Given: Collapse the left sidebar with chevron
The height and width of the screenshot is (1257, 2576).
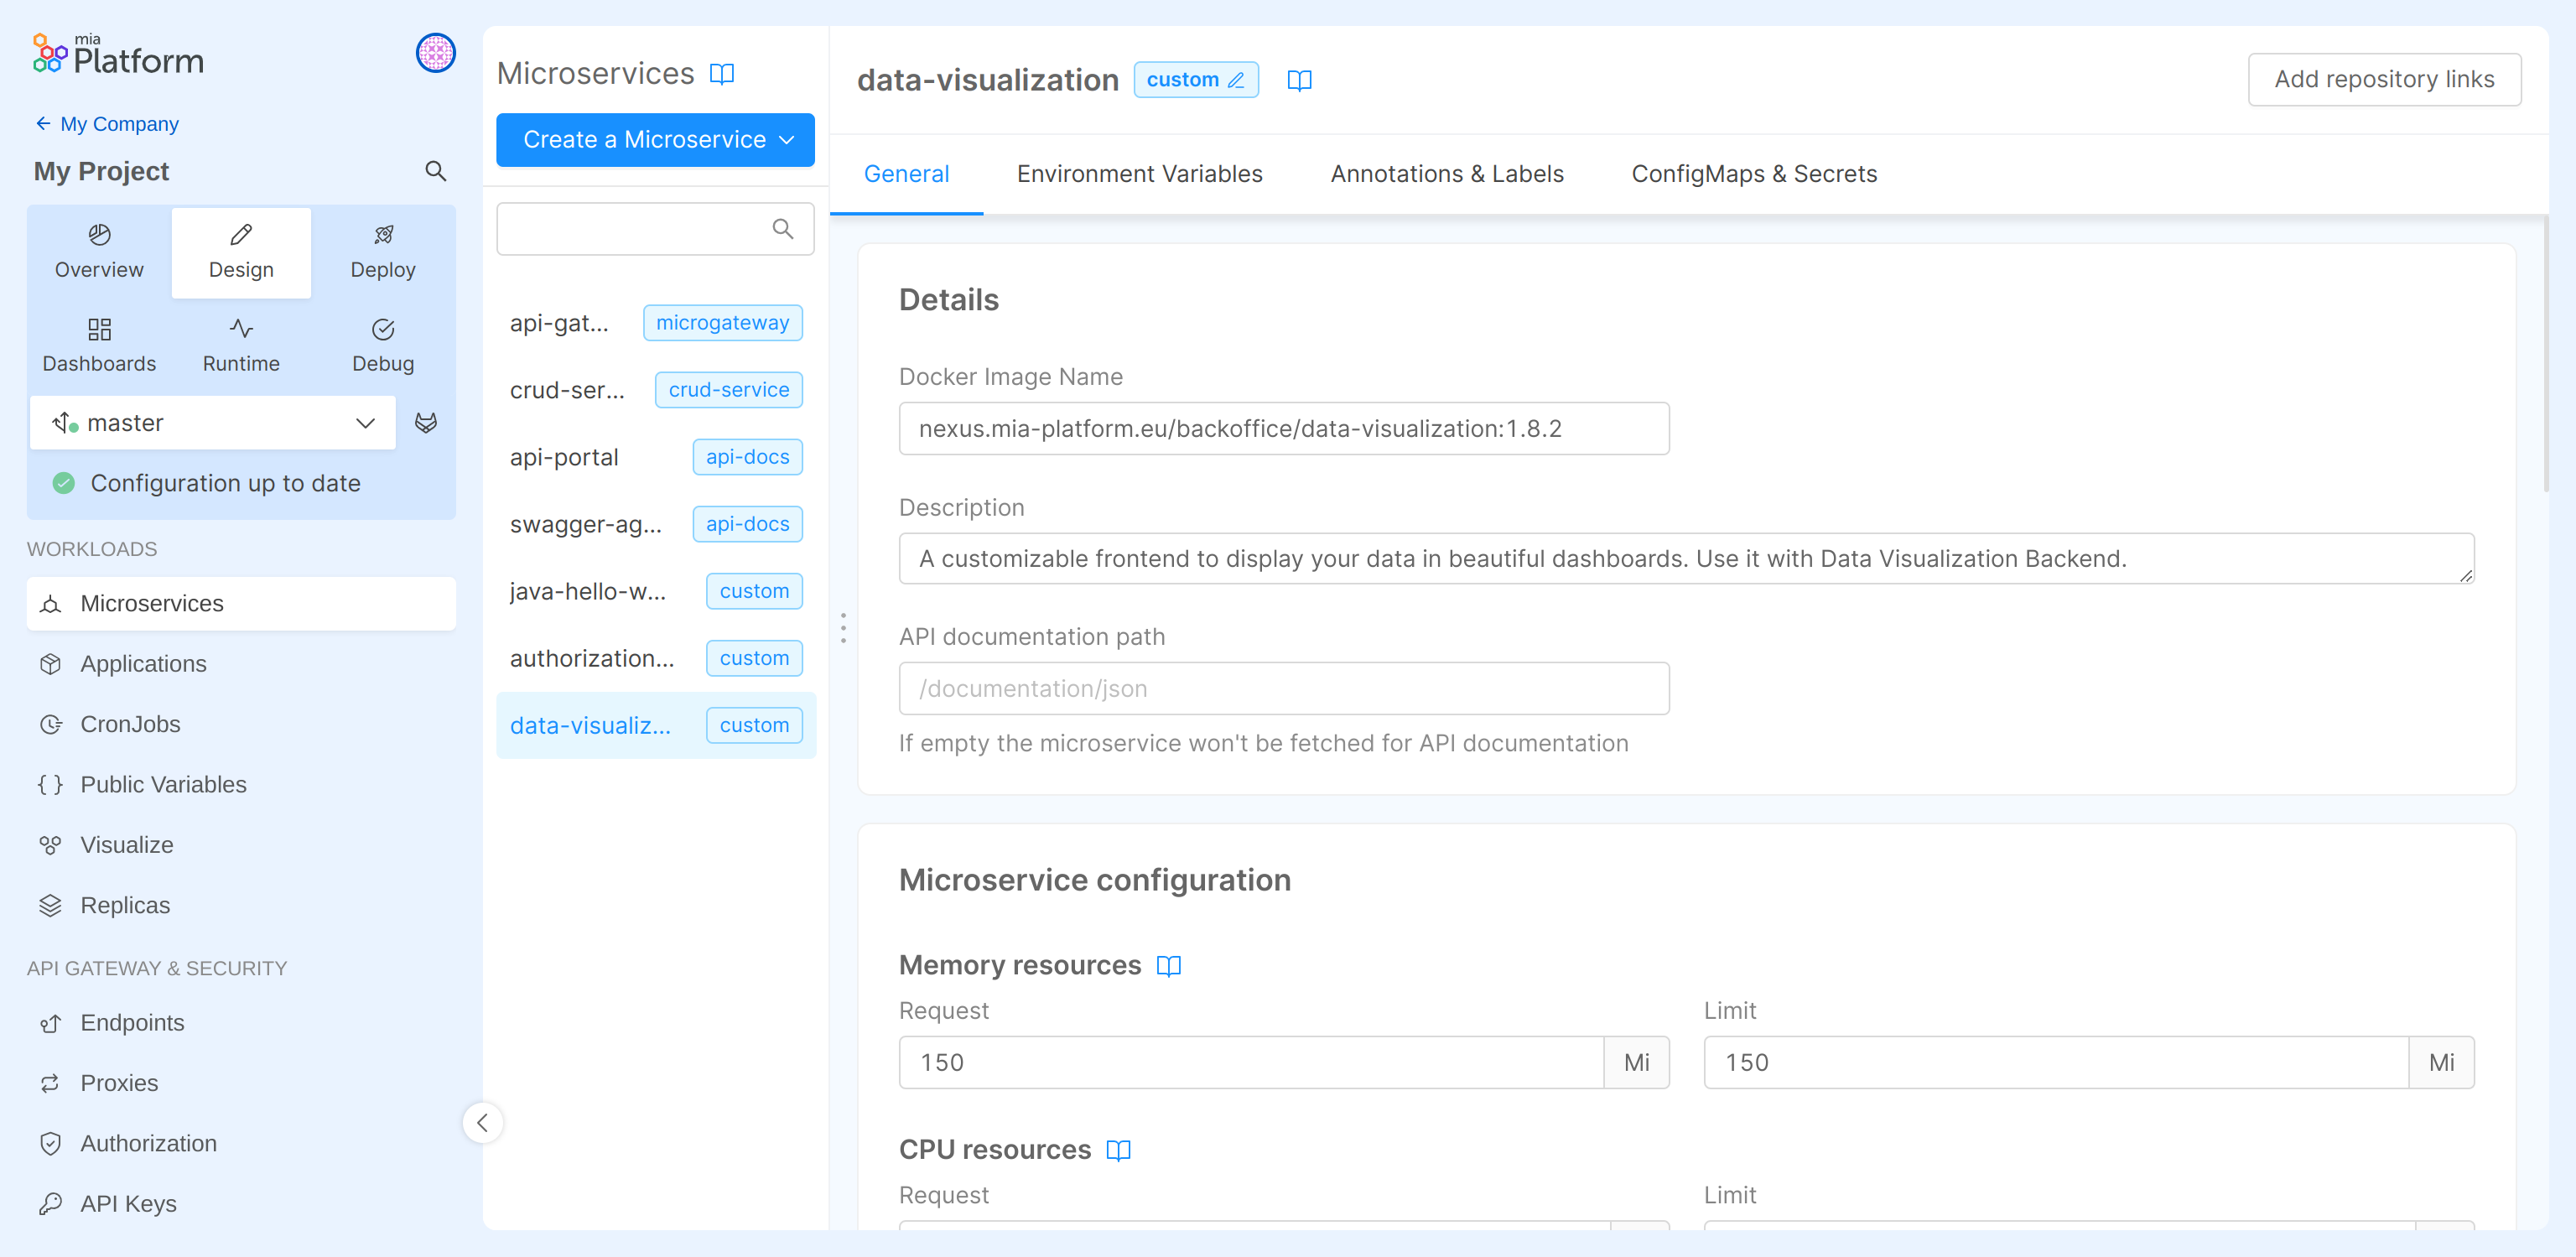Looking at the screenshot, I should pos(482,1122).
